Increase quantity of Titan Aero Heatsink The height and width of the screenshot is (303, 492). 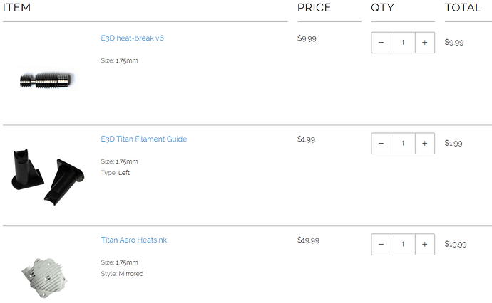click(425, 245)
